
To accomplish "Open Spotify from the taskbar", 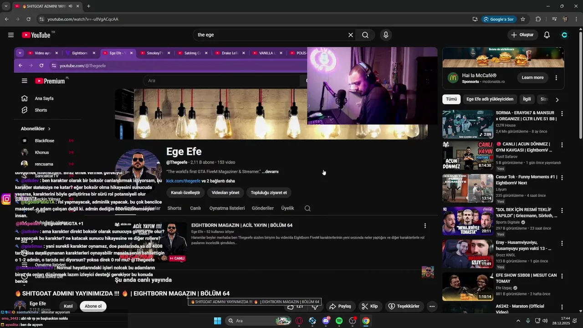I will [339, 321].
